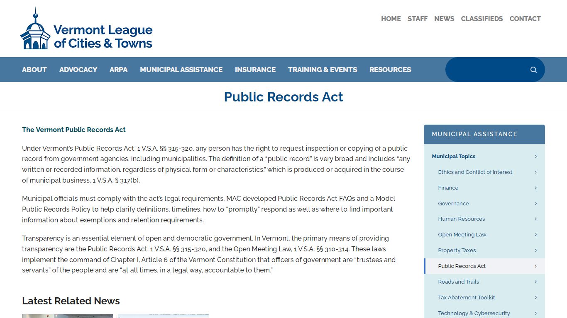
Task: Click chevron beside Finance
Action: click(x=535, y=188)
